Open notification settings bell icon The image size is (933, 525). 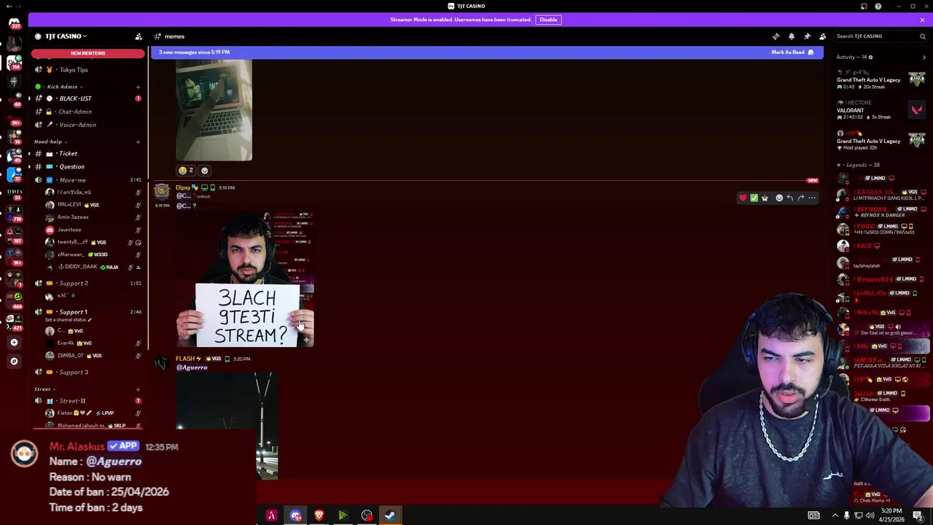[x=792, y=36]
